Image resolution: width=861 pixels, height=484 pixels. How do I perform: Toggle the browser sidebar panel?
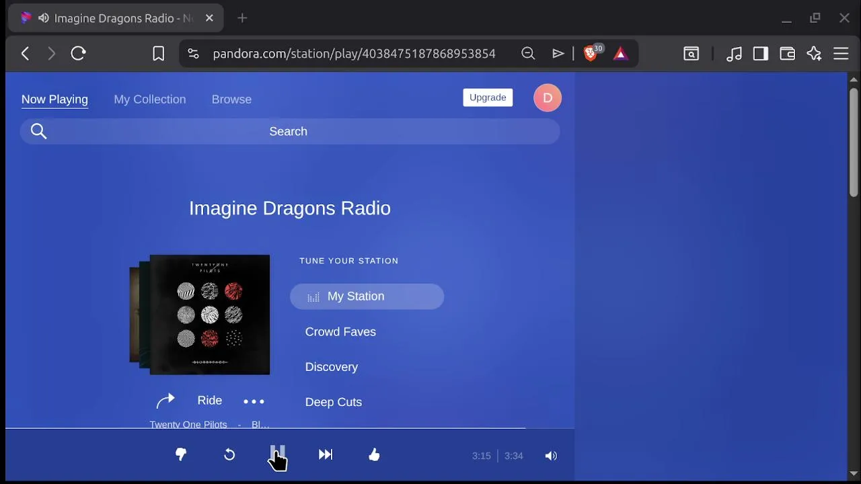point(761,54)
